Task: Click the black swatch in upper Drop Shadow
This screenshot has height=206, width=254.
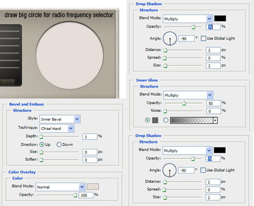Action: point(220,19)
